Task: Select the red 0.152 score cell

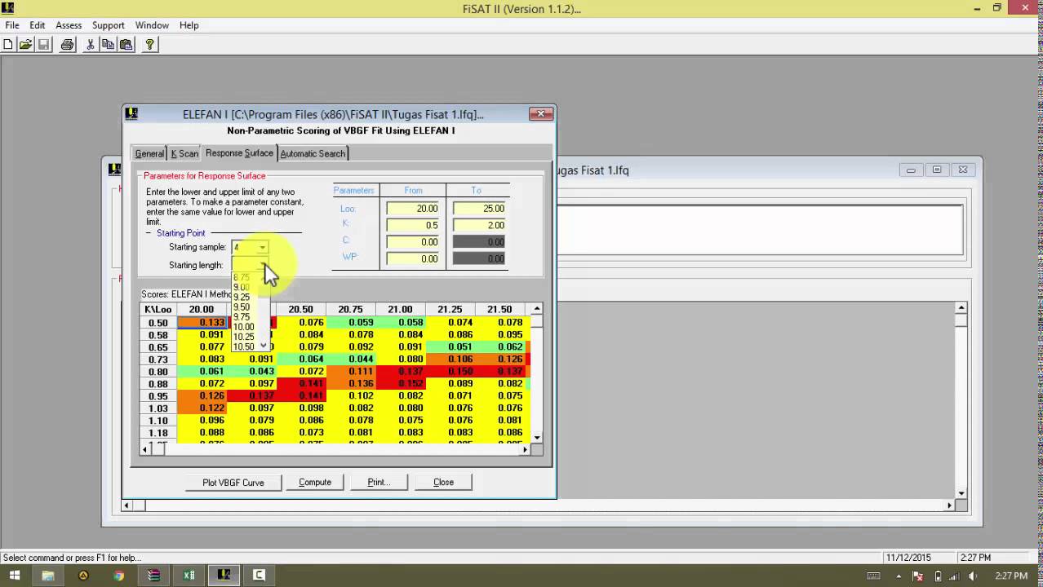Action: point(400,384)
